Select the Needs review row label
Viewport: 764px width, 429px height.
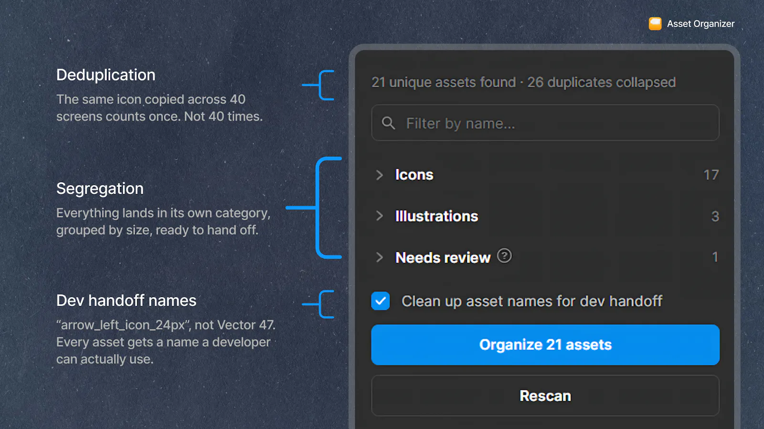443,258
